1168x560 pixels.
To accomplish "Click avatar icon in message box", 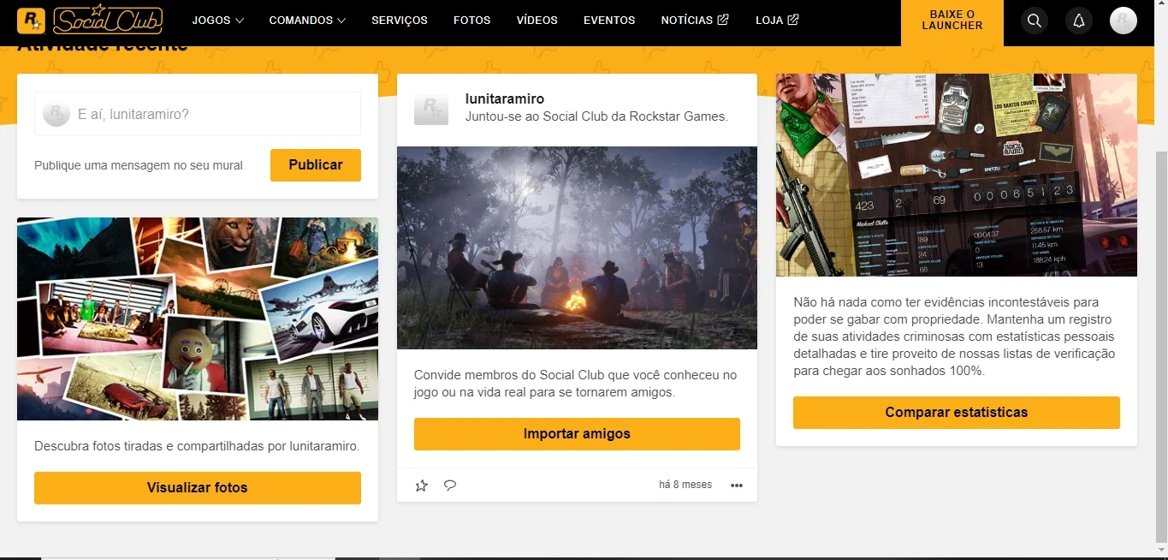I will click(x=56, y=113).
